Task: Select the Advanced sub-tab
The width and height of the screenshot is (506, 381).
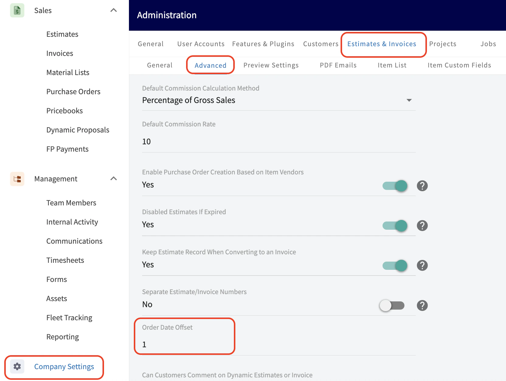Action: pyautogui.click(x=210, y=65)
